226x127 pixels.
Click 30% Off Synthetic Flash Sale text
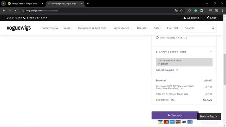pyautogui.click(x=172, y=94)
